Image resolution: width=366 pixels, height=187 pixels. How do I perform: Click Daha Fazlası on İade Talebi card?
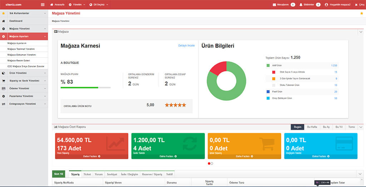[x=168, y=156]
